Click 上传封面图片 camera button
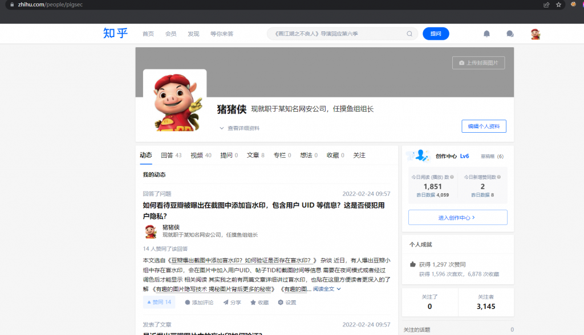 [x=478, y=63]
